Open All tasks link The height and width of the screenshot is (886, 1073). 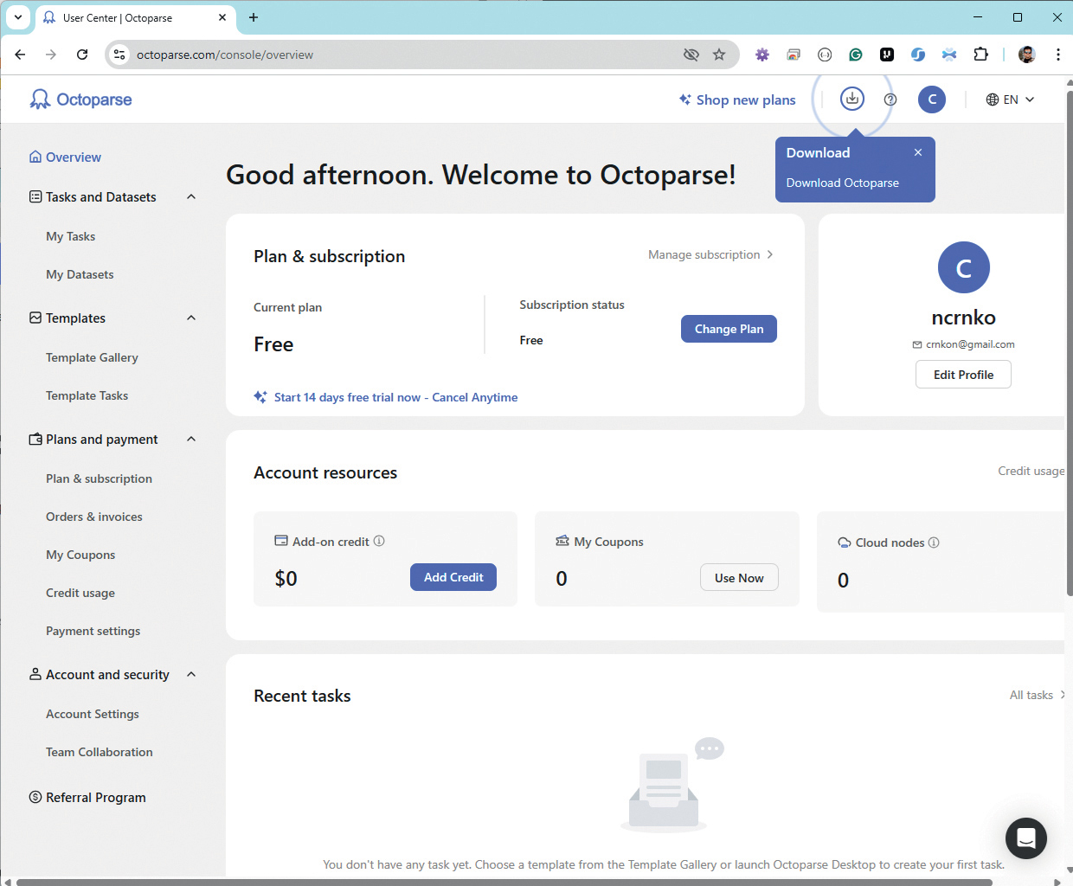coord(1037,695)
